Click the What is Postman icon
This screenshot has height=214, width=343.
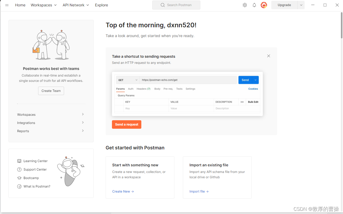[19, 186]
